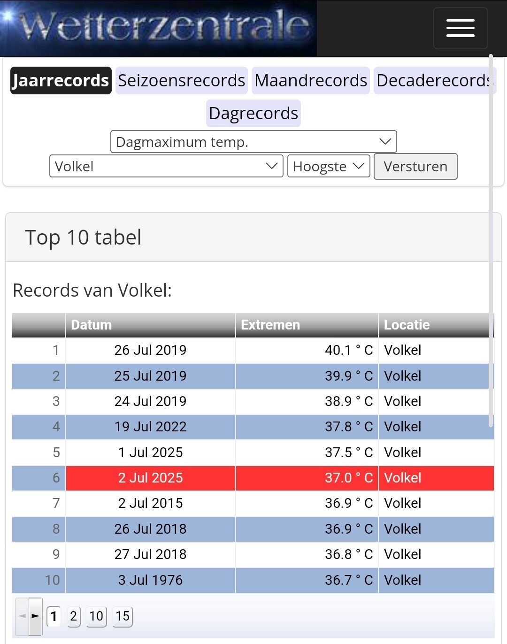507x644 pixels.
Task: Select the Decaderecords tab
Action: 434,81
